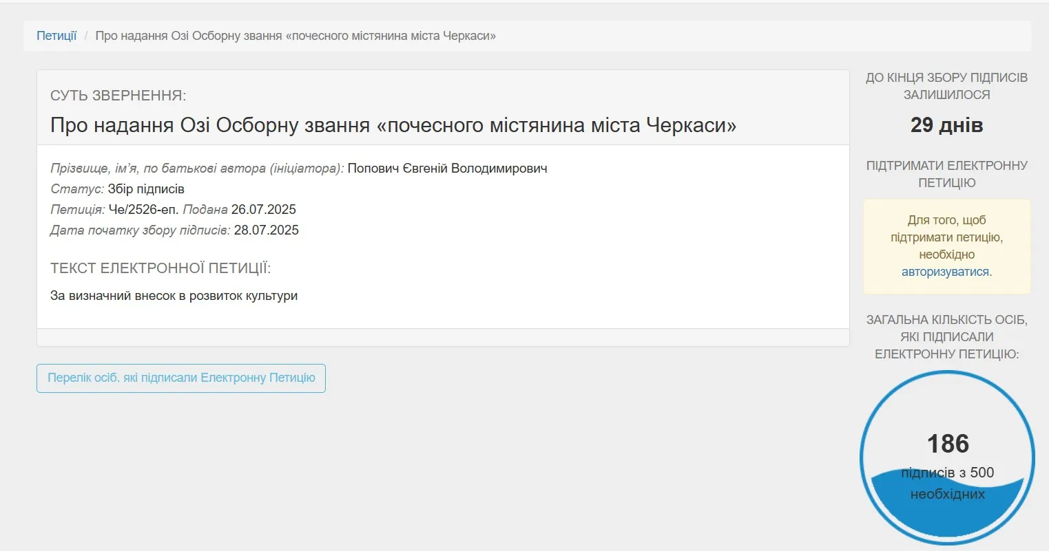Click the yellow authorization notice box
Viewport: 1049px width, 551px height.
coord(946,246)
